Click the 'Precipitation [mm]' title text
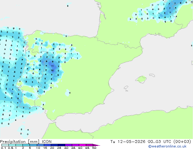The width and height of the screenshot is (193, 149). 20,142
